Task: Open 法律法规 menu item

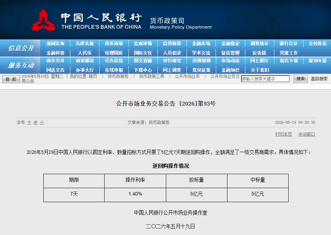Action: point(84,43)
